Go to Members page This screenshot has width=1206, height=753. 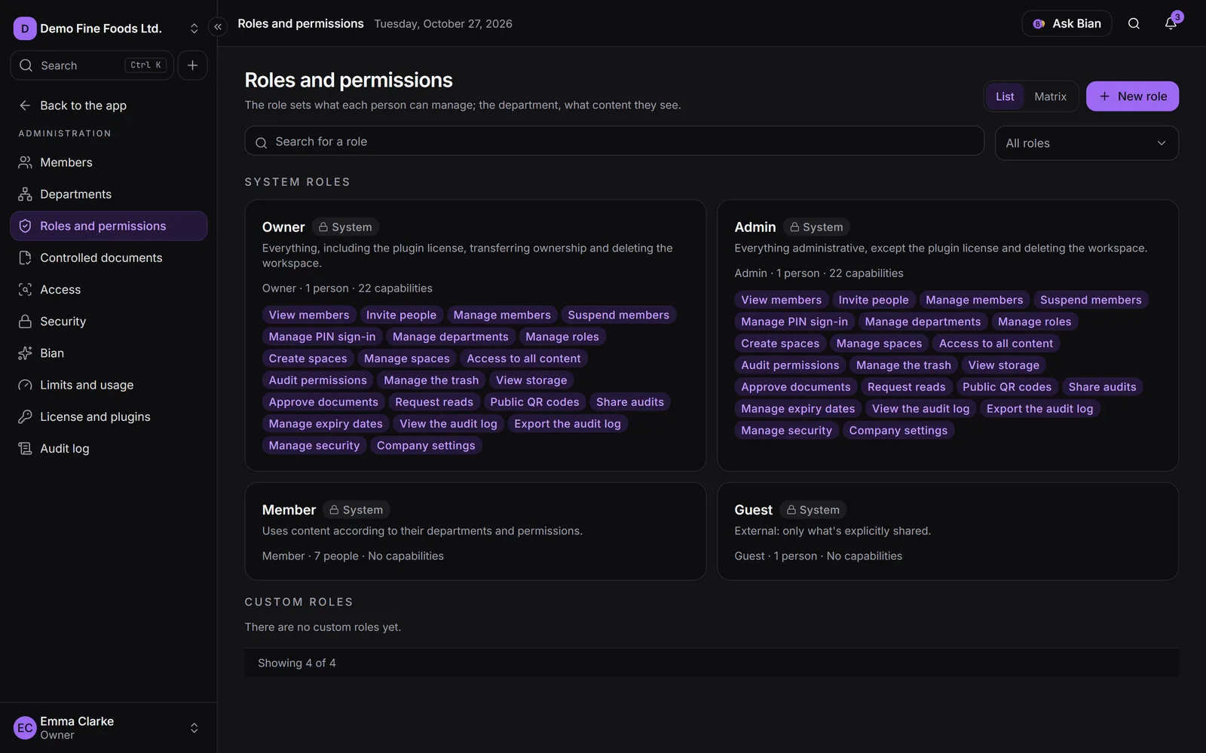pyautogui.click(x=109, y=163)
